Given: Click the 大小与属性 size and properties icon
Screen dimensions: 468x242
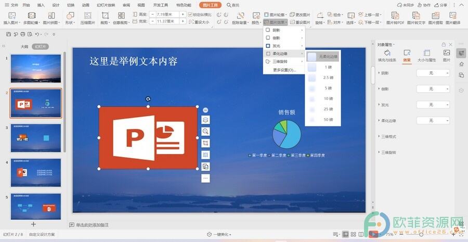Looking at the screenshot, I should [x=427, y=53].
